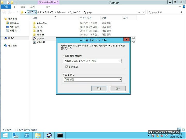Click the Up one level arrow
This screenshot has height=139, width=186.
[18, 12]
